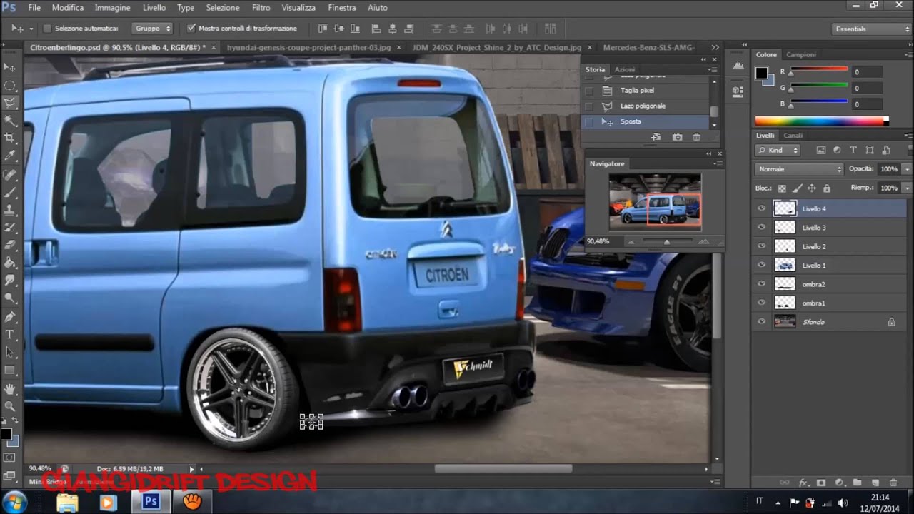Select the Healing Brush tool
The width and height of the screenshot is (914, 514).
coord(10,175)
